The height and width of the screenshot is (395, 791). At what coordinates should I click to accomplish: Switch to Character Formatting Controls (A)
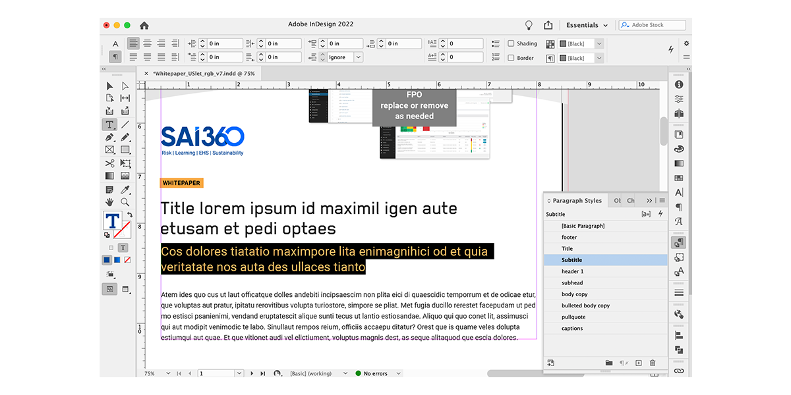coord(115,43)
